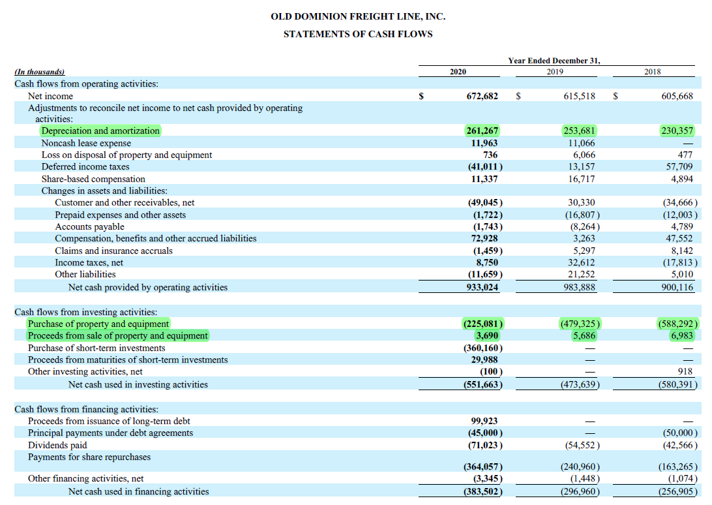Screen dimensions: 712x505
Task: Select accounts payable 2018 value 4,789
Action: (x=681, y=227)
